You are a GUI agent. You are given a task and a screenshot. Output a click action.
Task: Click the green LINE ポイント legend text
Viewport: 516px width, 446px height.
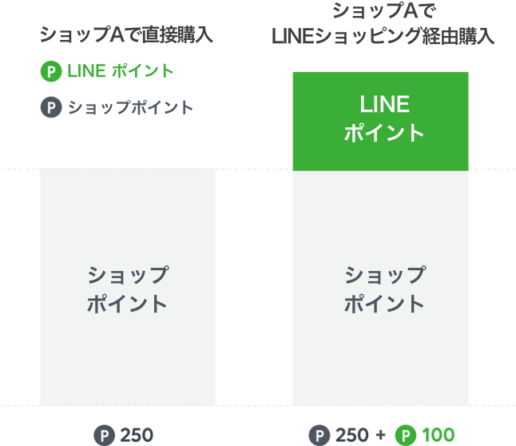121,71
